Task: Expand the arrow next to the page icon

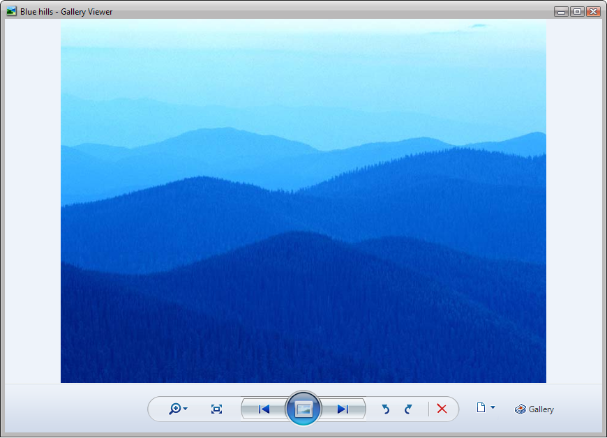Action: tap(493, 407)
